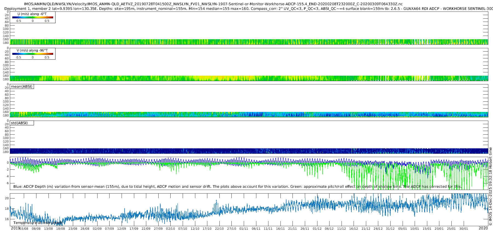The height and width of the screenshot is (233, 493).
Task: Select the 02/09 date tick
Action: (97, 229)
